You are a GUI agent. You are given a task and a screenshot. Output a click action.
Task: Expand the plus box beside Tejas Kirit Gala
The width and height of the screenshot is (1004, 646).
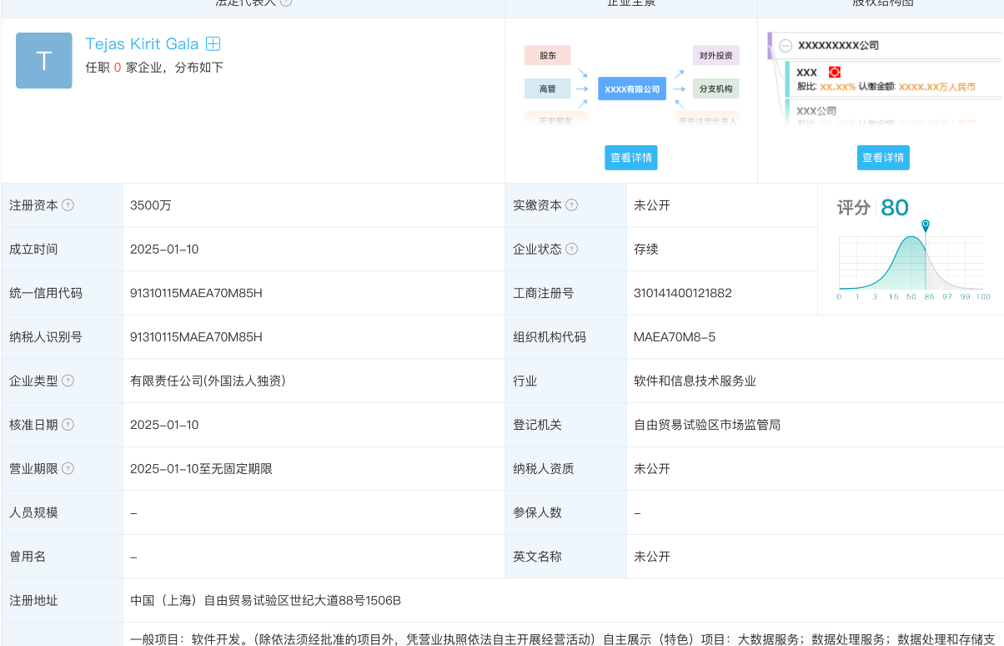pyautogui.click(x=213, y=44)
